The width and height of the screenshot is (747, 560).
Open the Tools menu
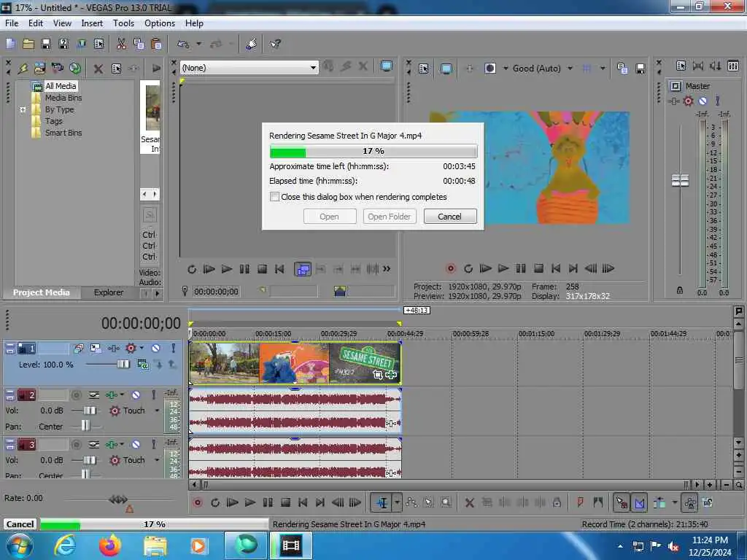pos(123,23)
